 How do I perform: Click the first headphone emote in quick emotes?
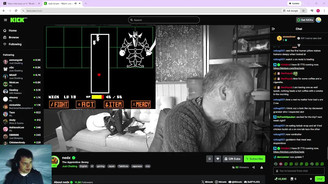[x=276, y=164]
